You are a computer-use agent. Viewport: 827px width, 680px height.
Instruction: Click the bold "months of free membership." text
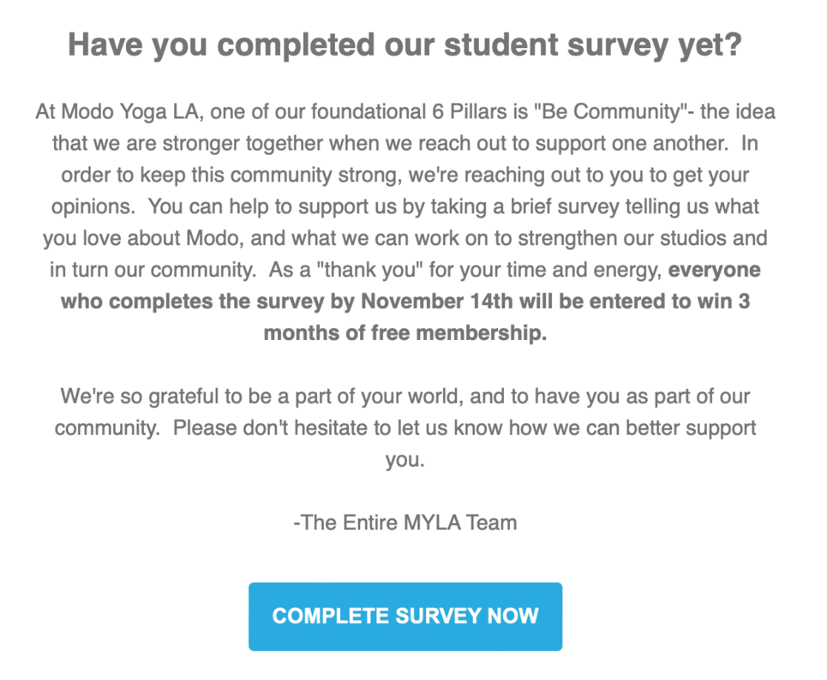(x=405, y=333)
